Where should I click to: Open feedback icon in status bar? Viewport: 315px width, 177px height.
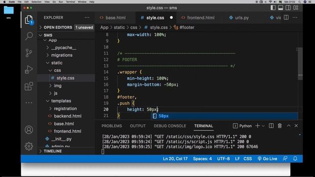[285, 159]
